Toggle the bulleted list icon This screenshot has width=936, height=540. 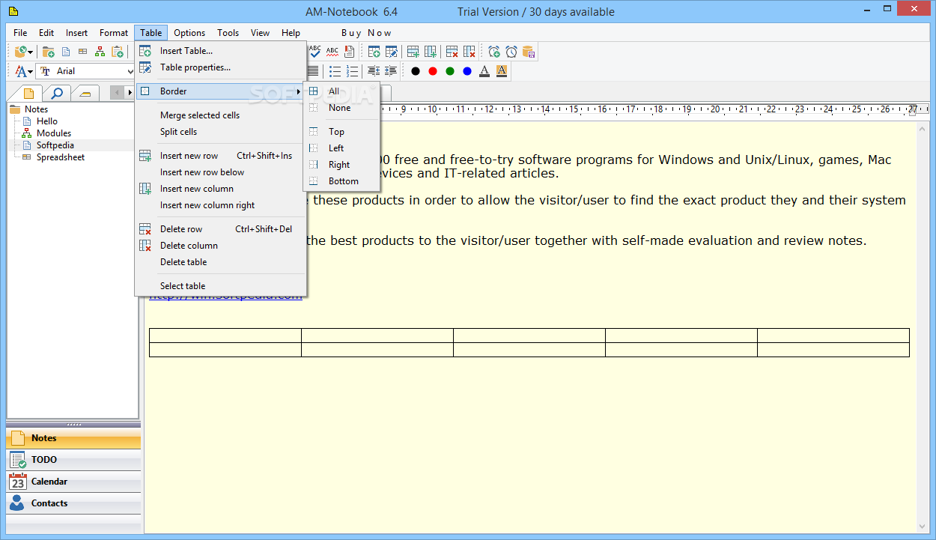point(335,71)
